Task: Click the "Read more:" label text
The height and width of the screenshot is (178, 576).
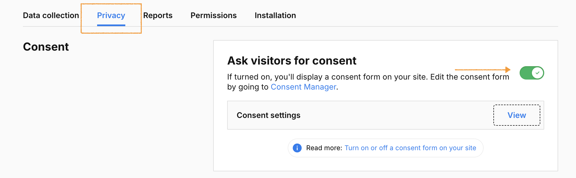Action: click(324, 148)
